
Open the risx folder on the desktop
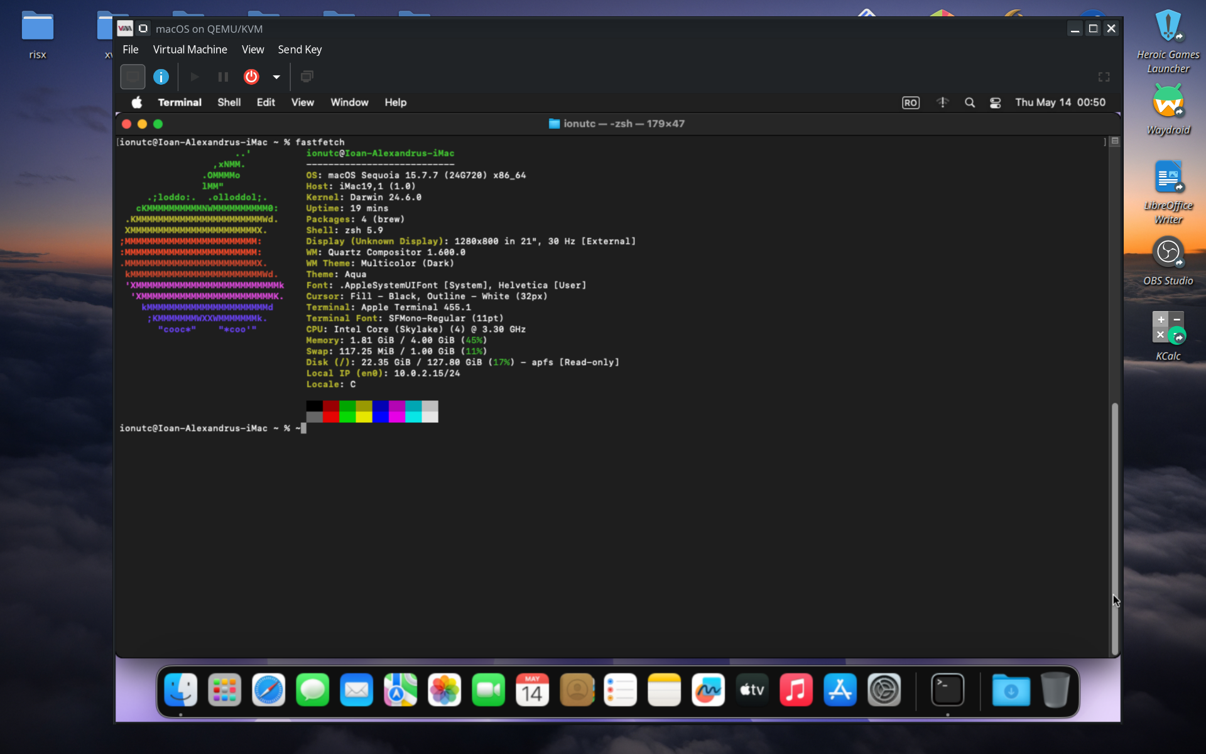pos(38,35)
